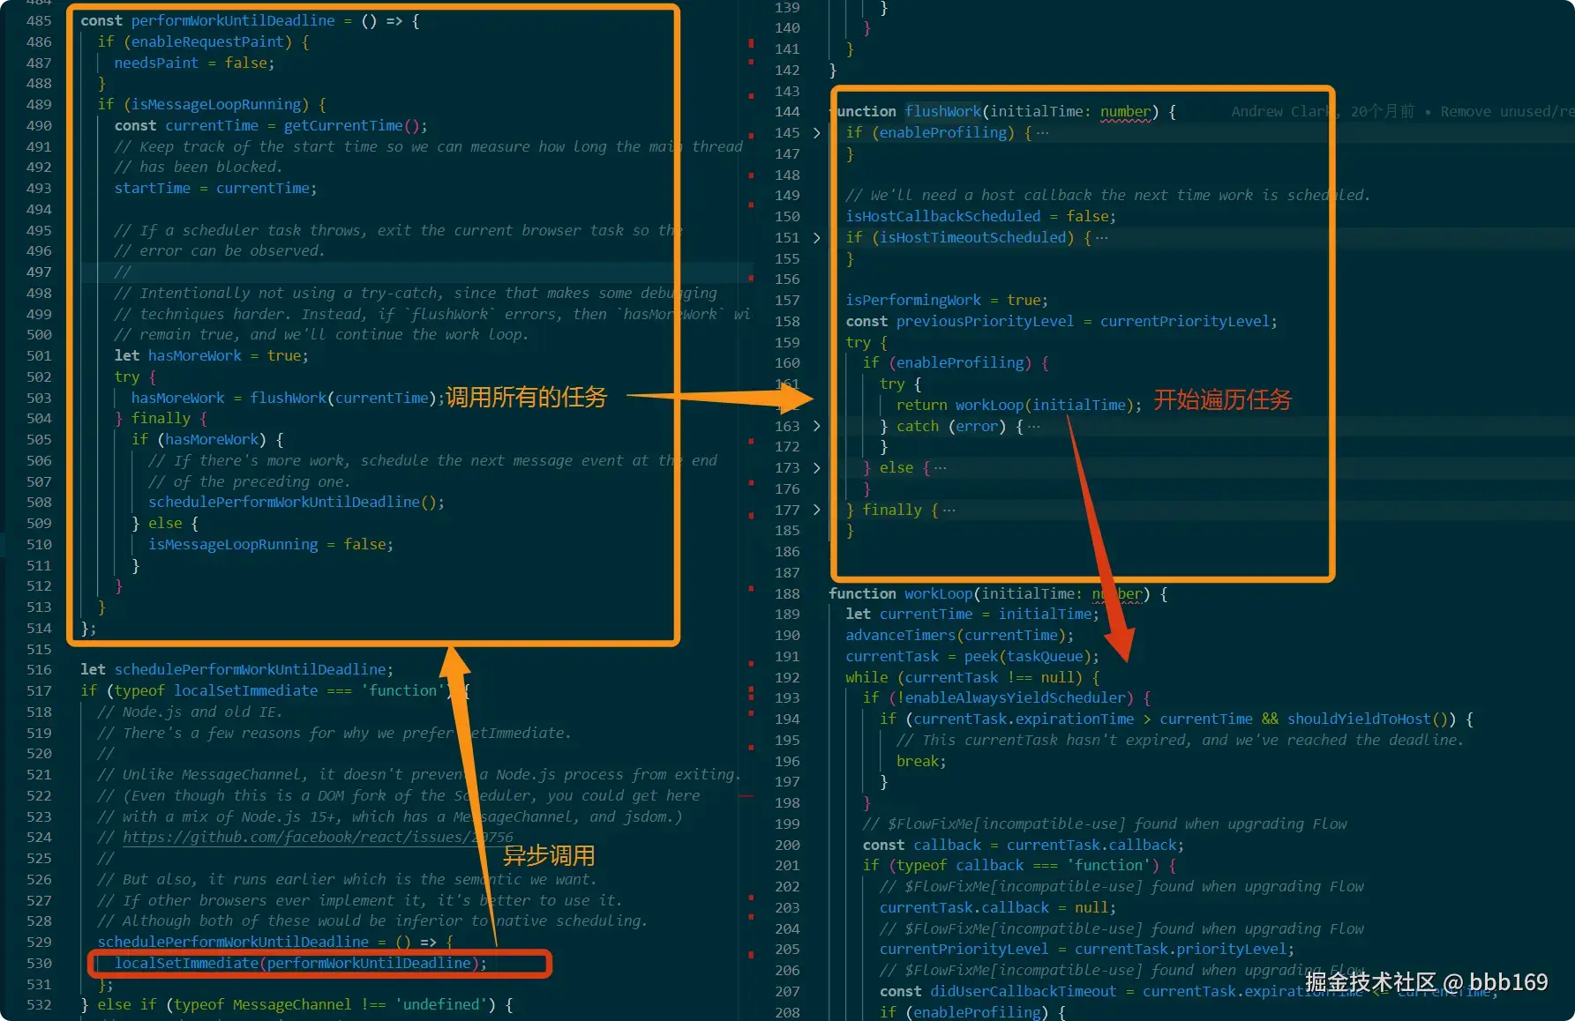Click line number 530 in left editor
Image resolution: width=1575 pixels, height=1021 pixels.
pyautogui.click(x=39, y=964)
